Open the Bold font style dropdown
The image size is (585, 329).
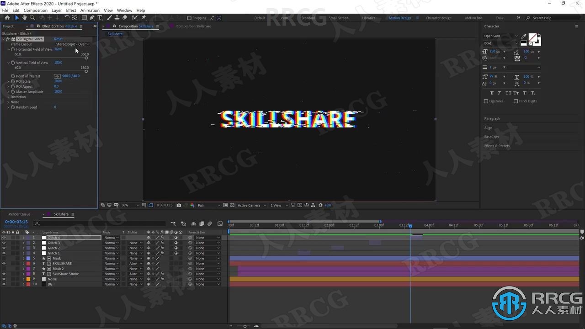tap(501, 43)
